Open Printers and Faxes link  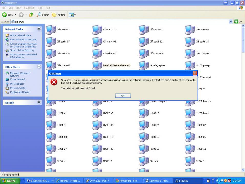point(20,92)
